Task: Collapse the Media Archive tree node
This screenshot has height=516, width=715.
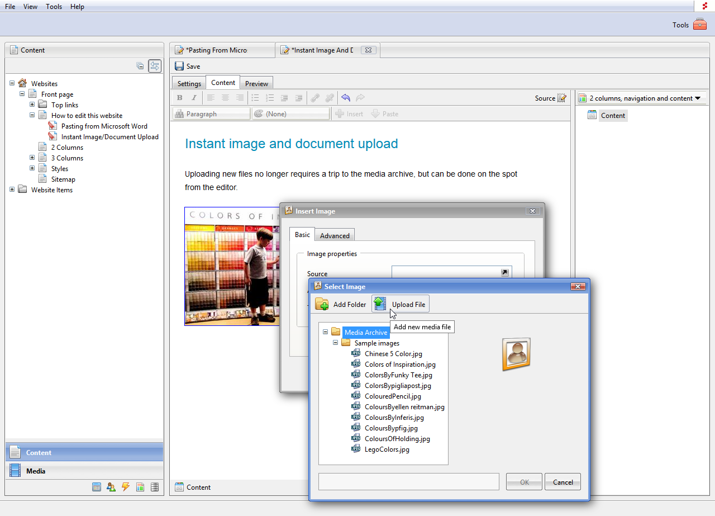Action: point(325,332)
